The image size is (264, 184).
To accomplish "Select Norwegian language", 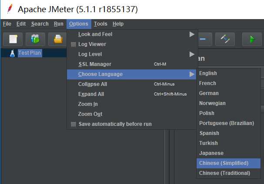I will click(228, 103).
